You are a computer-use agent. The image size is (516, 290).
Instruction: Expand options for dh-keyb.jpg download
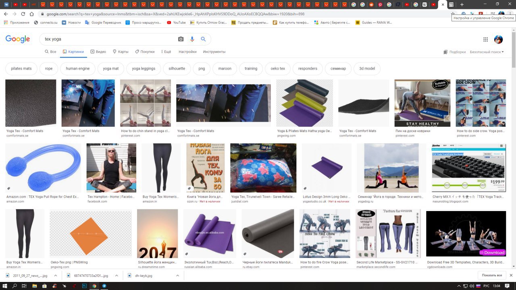[177, 275]
